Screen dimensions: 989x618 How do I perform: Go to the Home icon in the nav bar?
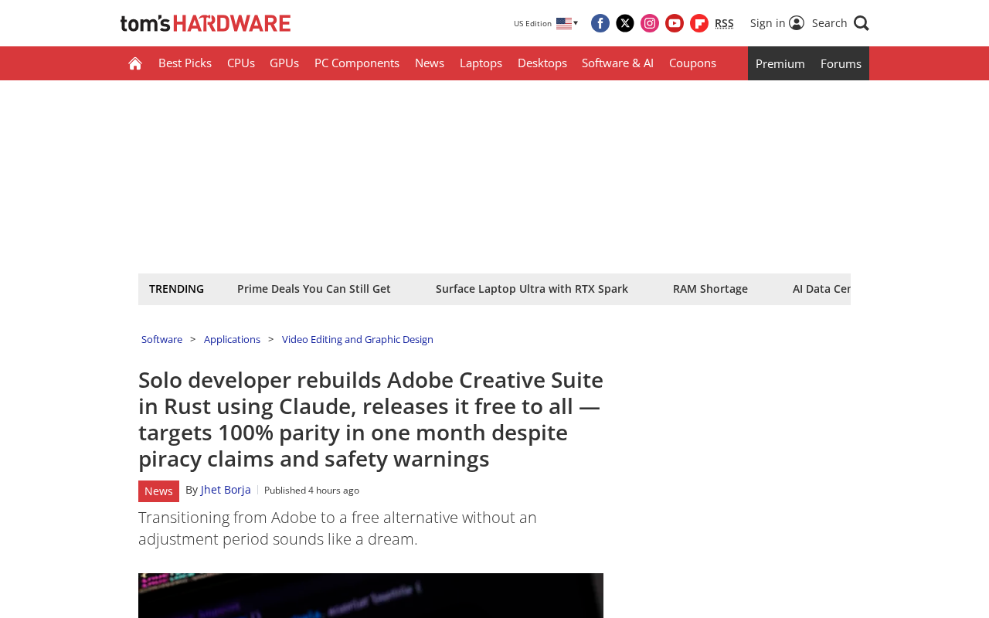pos(135,63)
